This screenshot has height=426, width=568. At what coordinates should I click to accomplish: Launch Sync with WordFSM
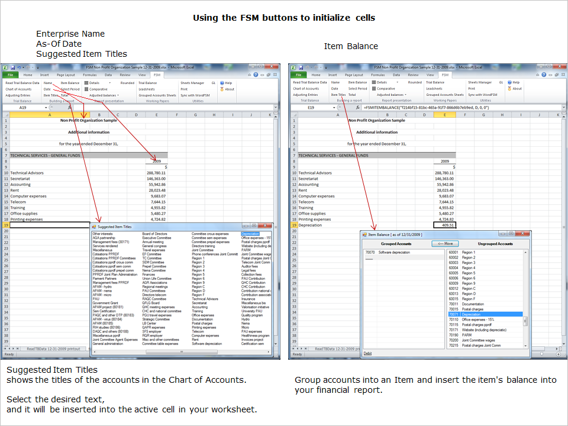click(196, 95)
